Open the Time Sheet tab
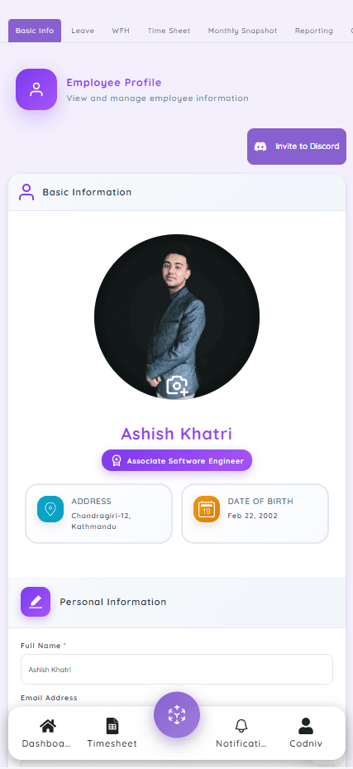Image resolution: width=353 pixels, height=769 pixels. point(169,31)
